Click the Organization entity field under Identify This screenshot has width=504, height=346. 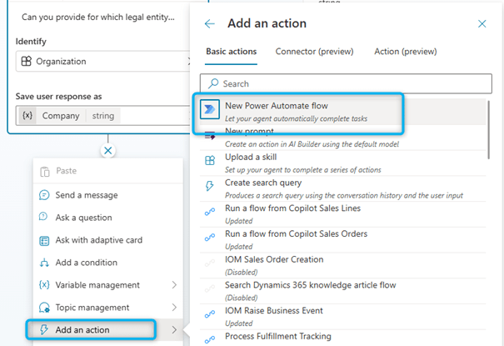pos(100,61)
